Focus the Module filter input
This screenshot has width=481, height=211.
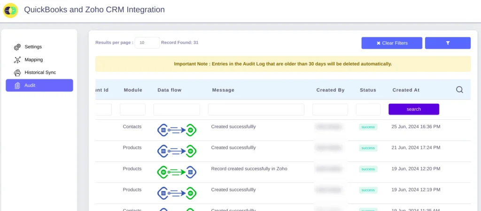[132, 109]
